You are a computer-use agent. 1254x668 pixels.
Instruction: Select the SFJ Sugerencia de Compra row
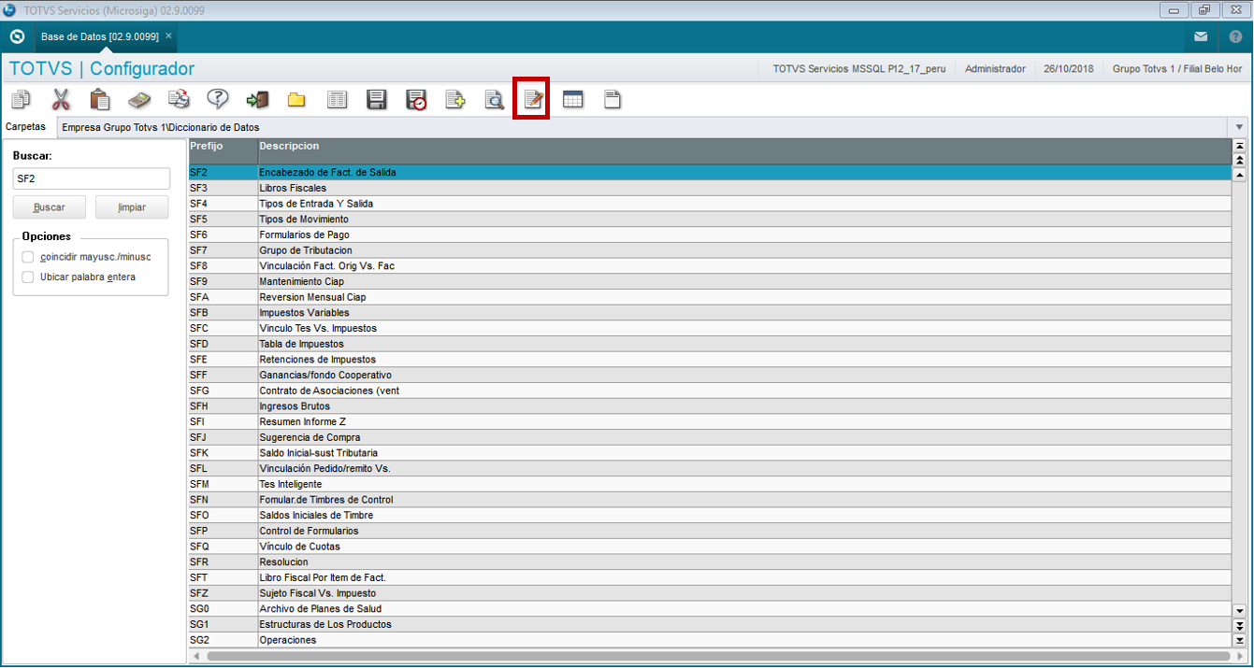[710, 437]
